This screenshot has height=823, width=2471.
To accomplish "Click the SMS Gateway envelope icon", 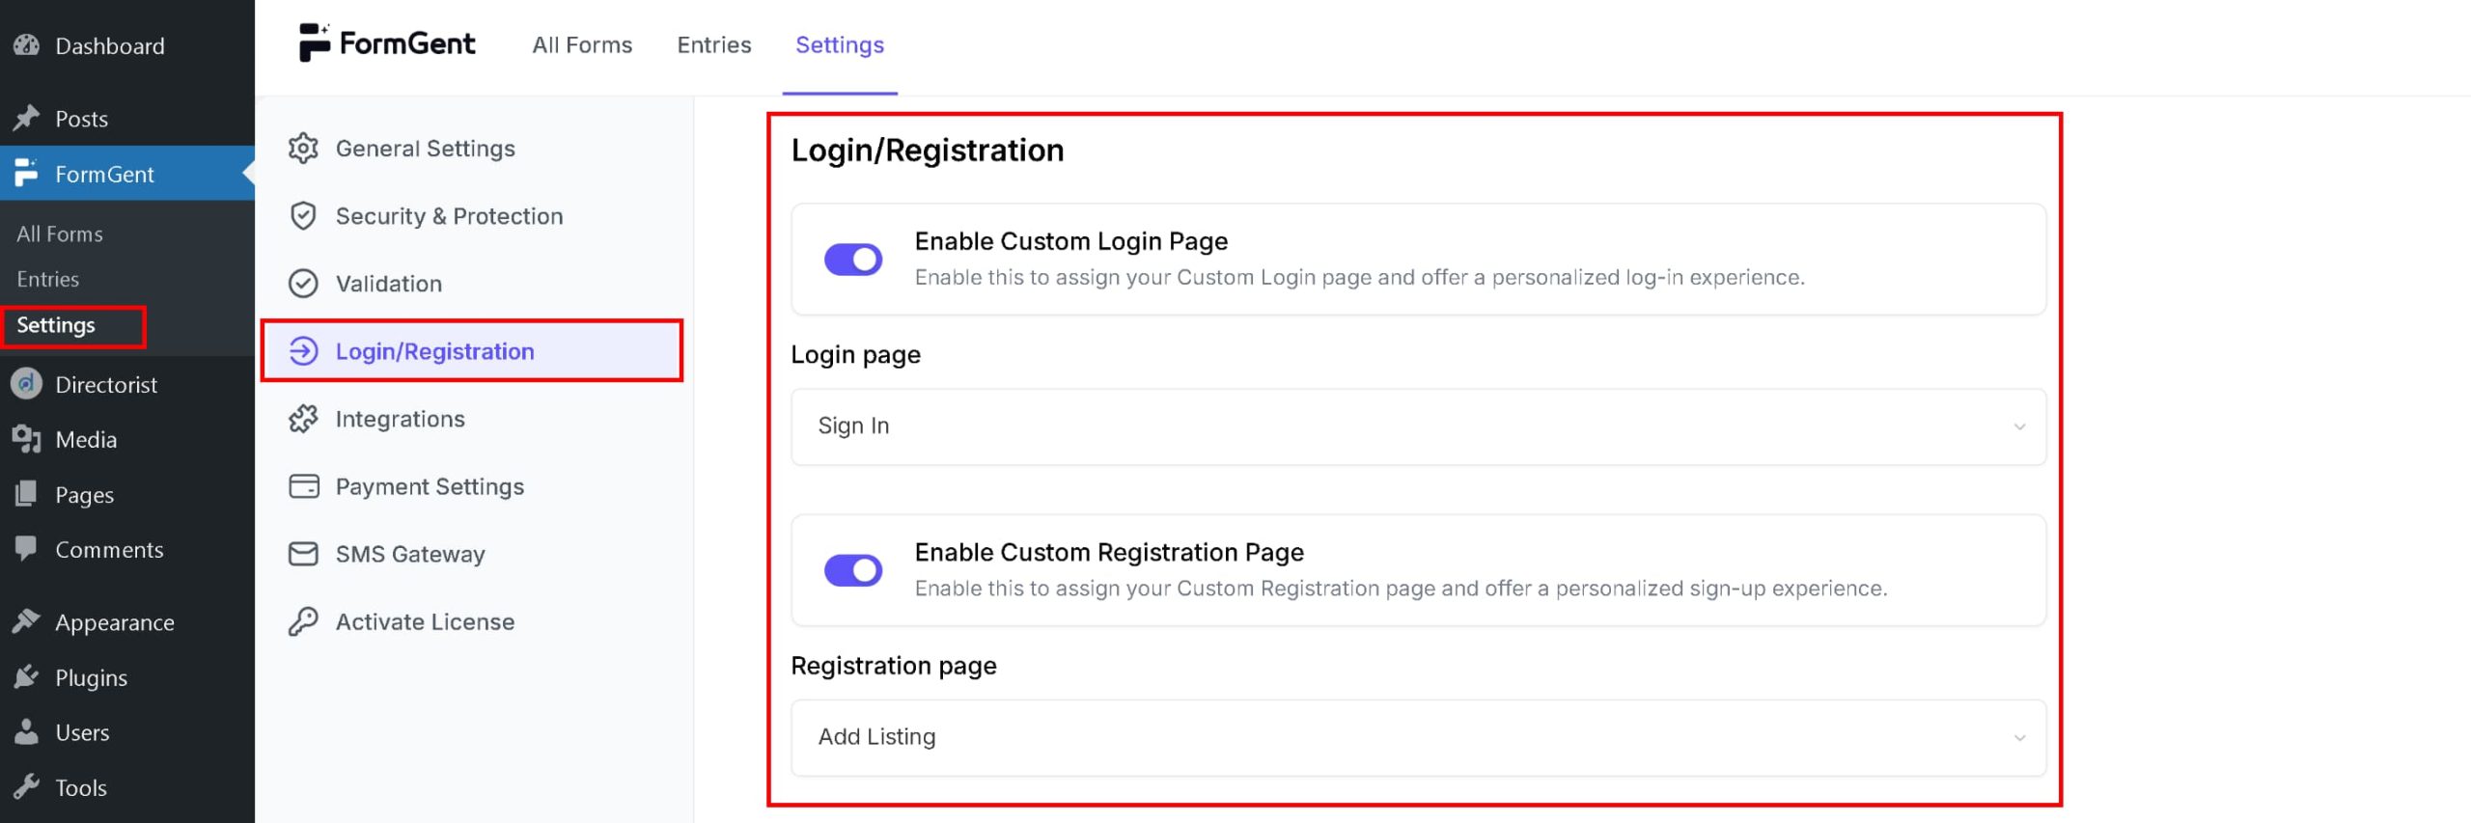I will click(303, 554).
